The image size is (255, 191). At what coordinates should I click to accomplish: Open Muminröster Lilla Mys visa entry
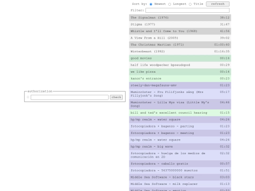(x=180, y=104)
